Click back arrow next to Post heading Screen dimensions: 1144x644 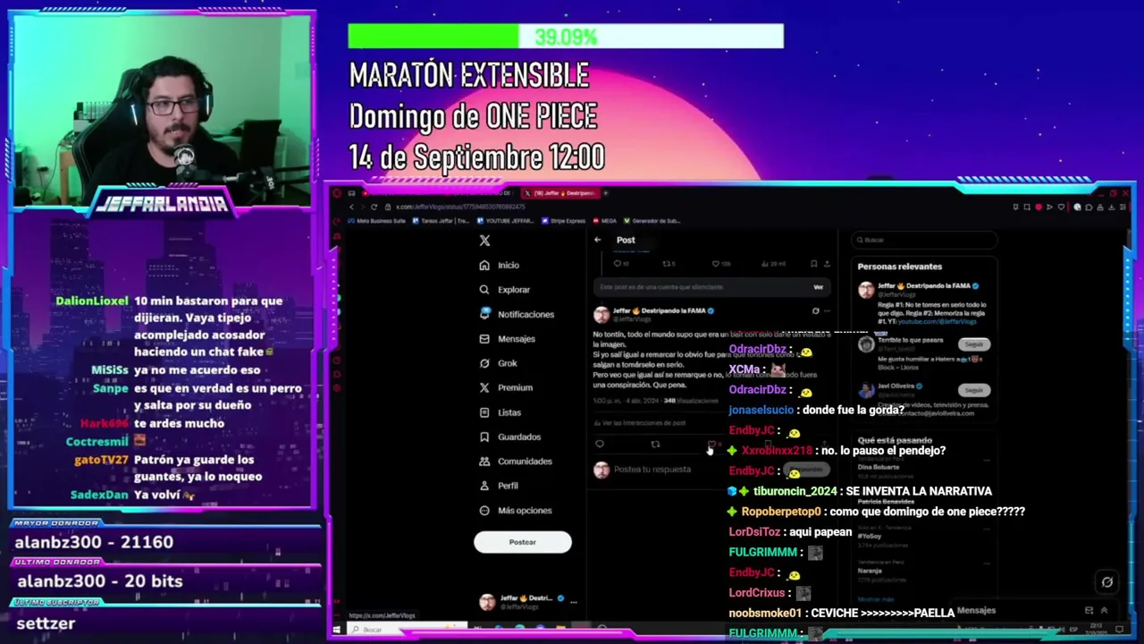597,240
